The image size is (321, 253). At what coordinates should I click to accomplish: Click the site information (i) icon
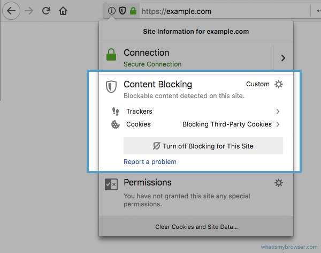tap(111, 11)
